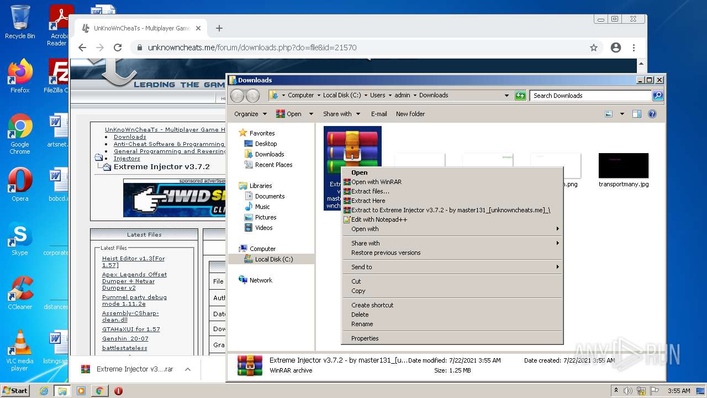The image size is (707, 398).
Task: Open Google Chrome desktop shortcut
Action: click(20, 134)
